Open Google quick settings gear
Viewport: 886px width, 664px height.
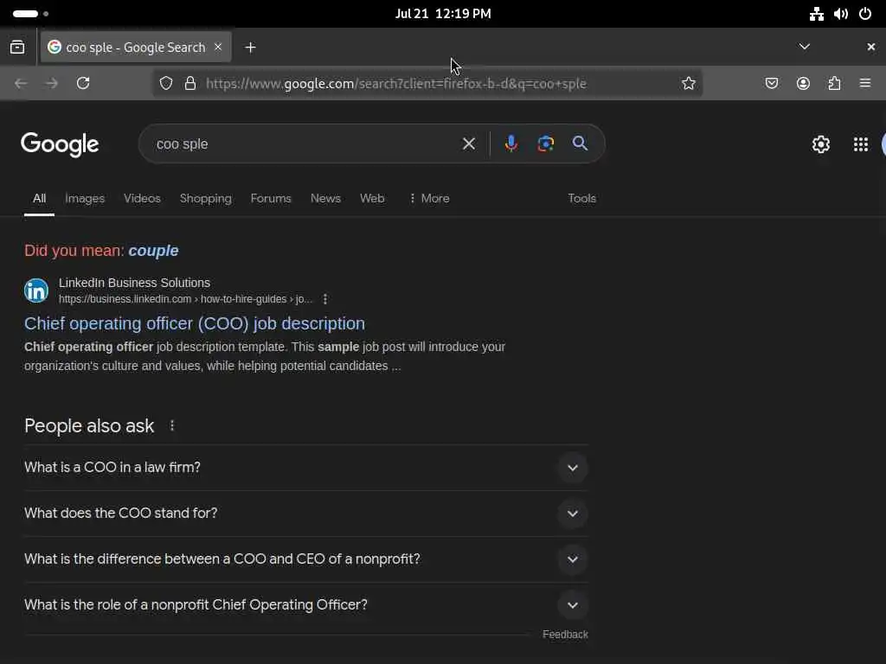(820, 144)
